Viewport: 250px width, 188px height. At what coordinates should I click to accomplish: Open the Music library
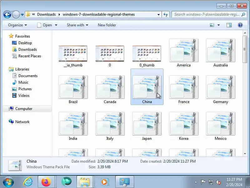coord(20,82)
